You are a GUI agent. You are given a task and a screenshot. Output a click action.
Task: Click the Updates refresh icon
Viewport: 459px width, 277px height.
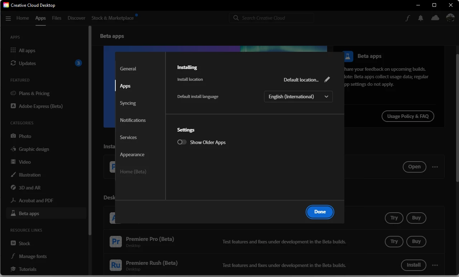(x=13, y=63)
